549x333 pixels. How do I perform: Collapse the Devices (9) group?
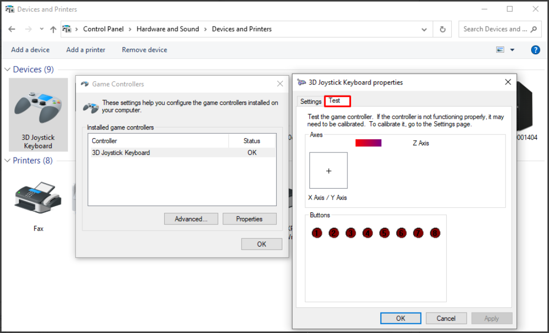tap(8, 70)
